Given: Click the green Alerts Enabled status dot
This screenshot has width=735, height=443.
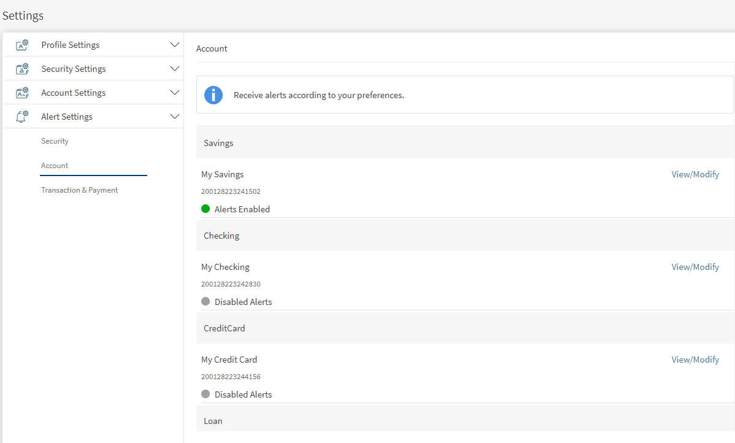Looking at the screenshot, I should [x=206, y=209].
